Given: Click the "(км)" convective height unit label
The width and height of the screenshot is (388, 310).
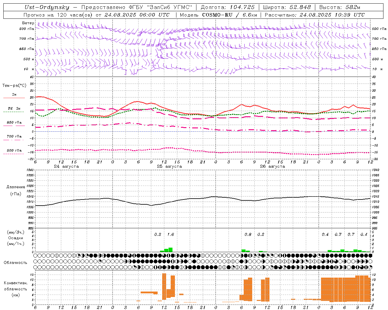Looking at the screenshot, I should pyautogui.click(x=16, y=295).
